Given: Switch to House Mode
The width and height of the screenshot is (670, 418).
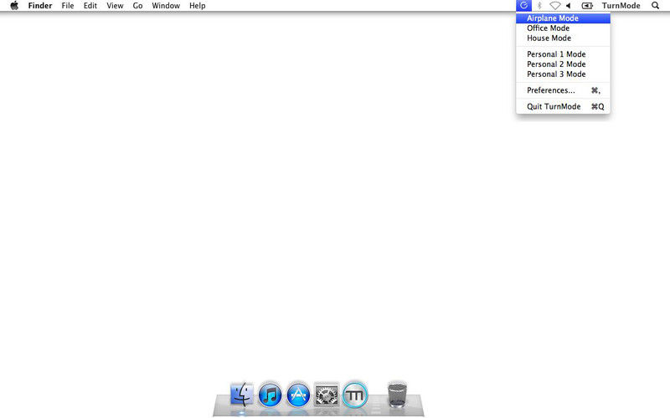Looking at the screenshot, I should [x=563, y=38].
